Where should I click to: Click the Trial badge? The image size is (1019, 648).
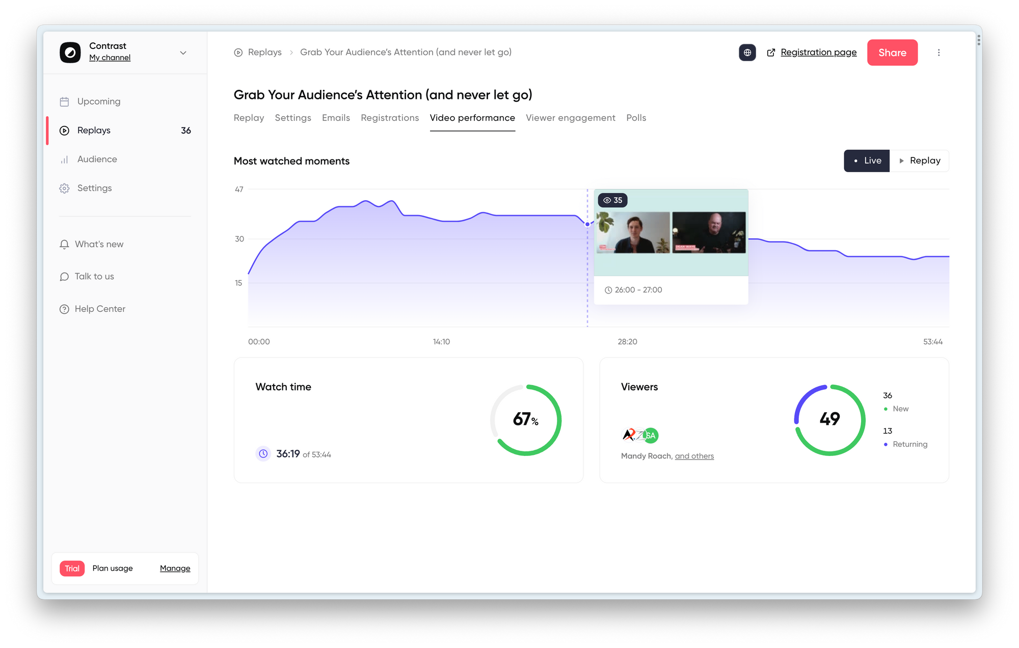coord(72,569)
